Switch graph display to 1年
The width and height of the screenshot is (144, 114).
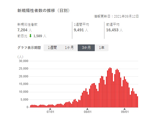101,48
